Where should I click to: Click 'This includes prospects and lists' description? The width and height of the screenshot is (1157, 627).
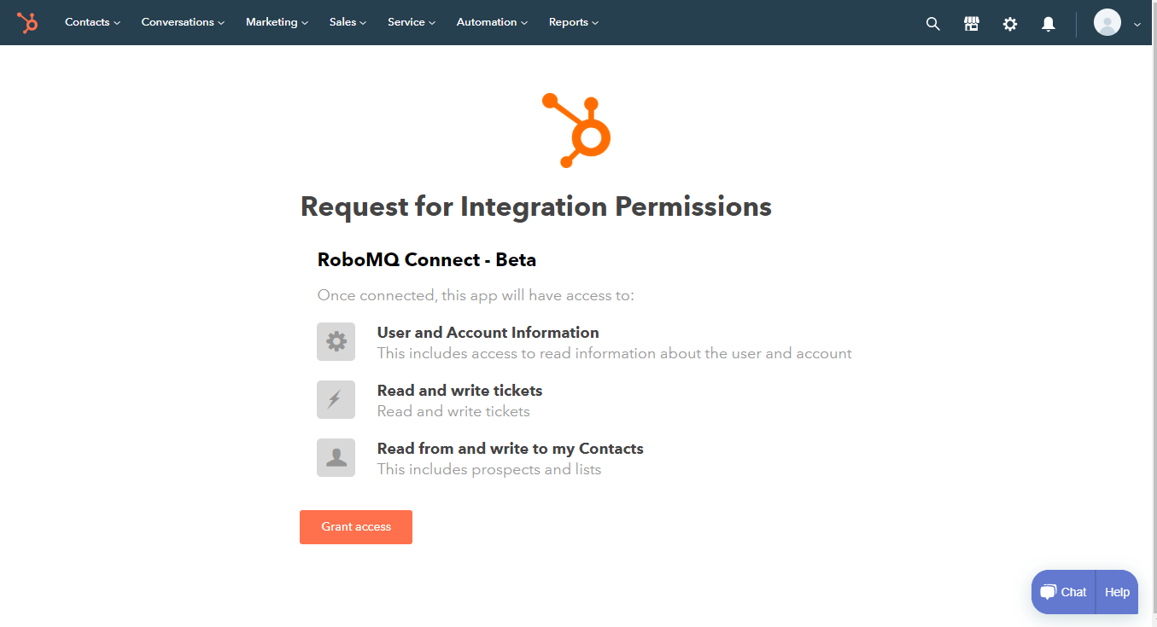point(489,469)
